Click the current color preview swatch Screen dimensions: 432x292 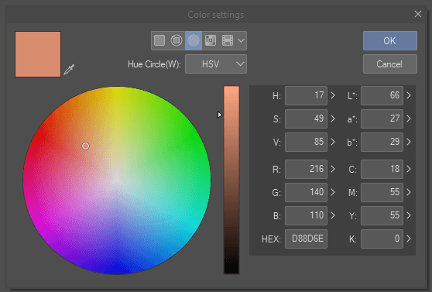tap(38, 54)
